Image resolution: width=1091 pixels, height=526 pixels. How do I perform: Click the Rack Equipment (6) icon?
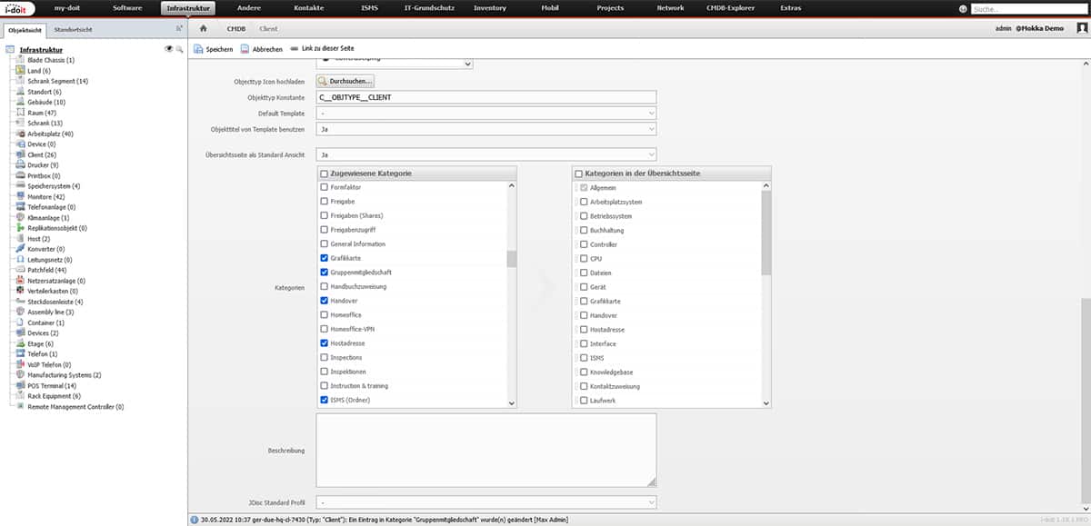21,397
